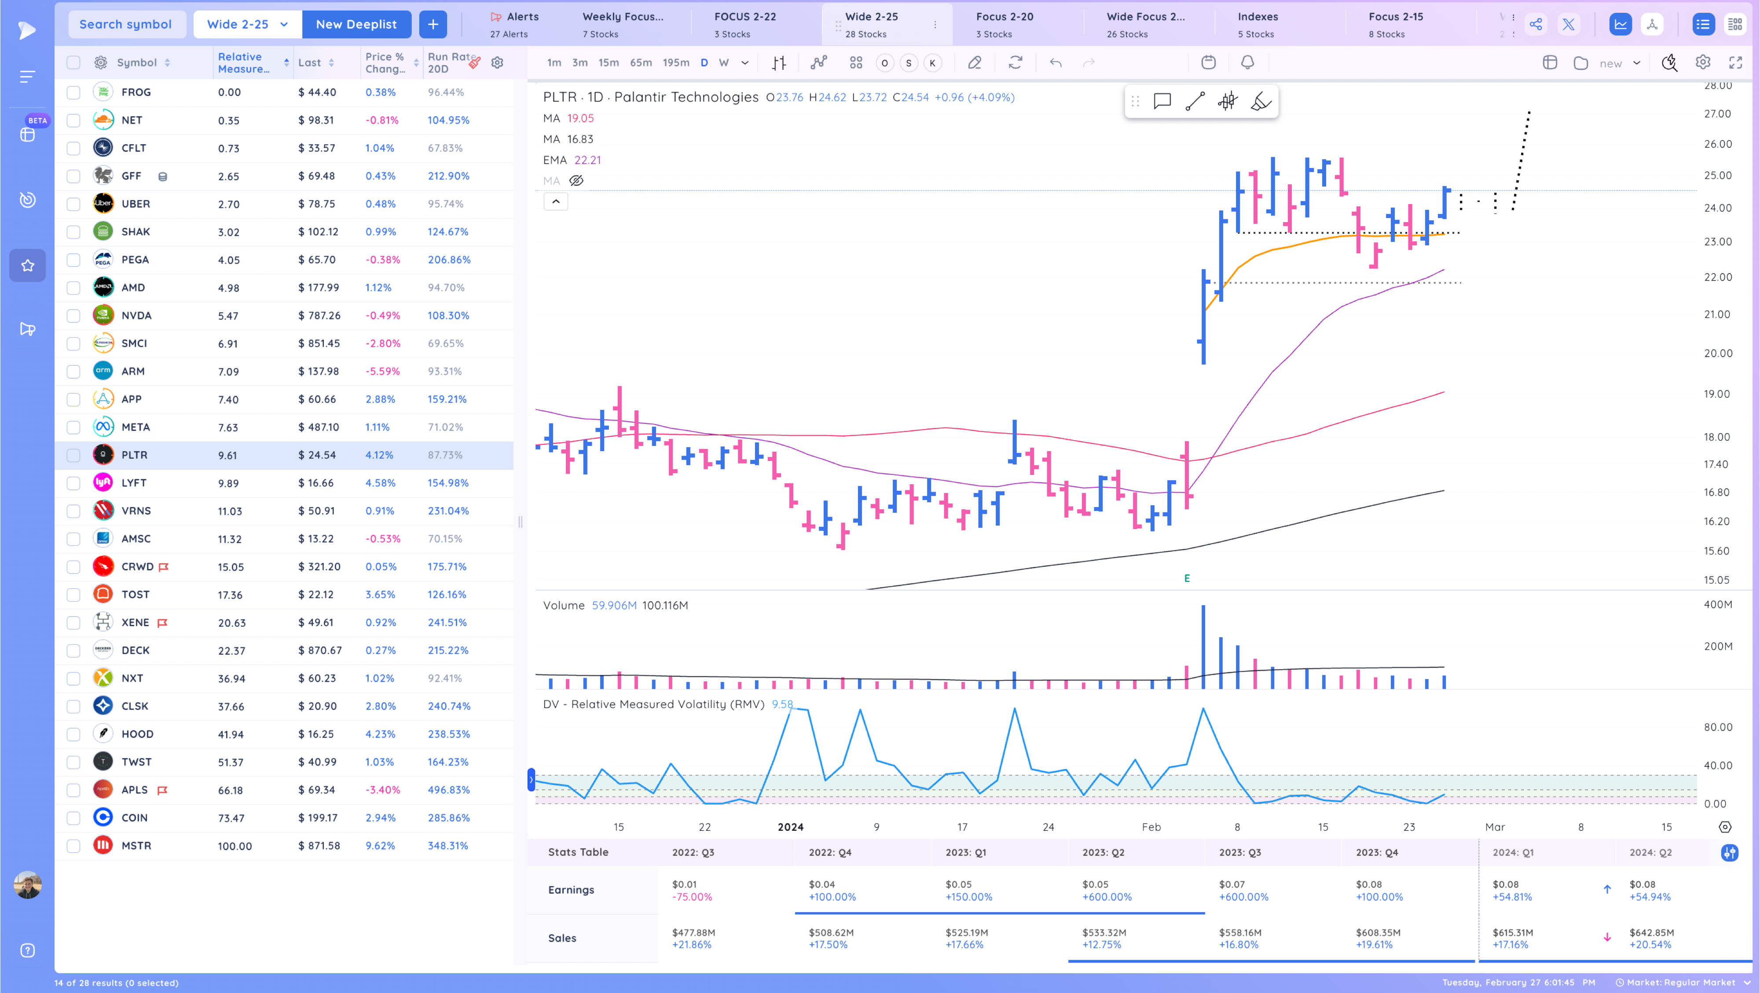The width and height of the screenshot is (1760, 993).
Task: Select the eraser brush drawing tool
Action: click(1261, 102)
